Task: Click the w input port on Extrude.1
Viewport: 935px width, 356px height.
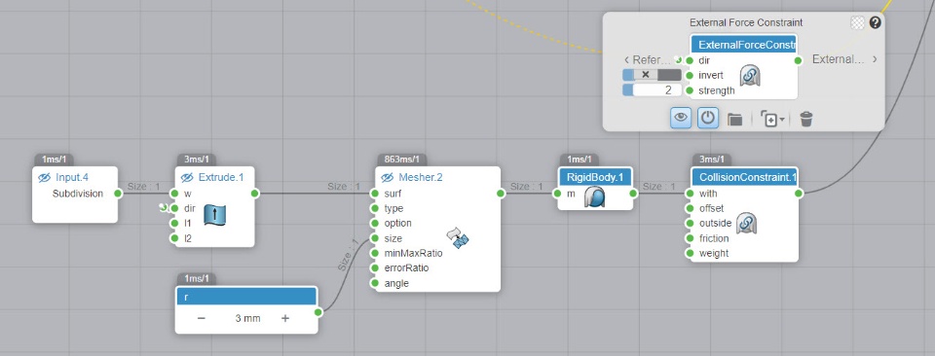Action: (174, 194)
